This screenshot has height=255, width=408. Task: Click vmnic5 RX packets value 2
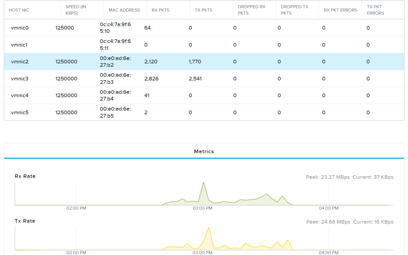tap(146, 112)
